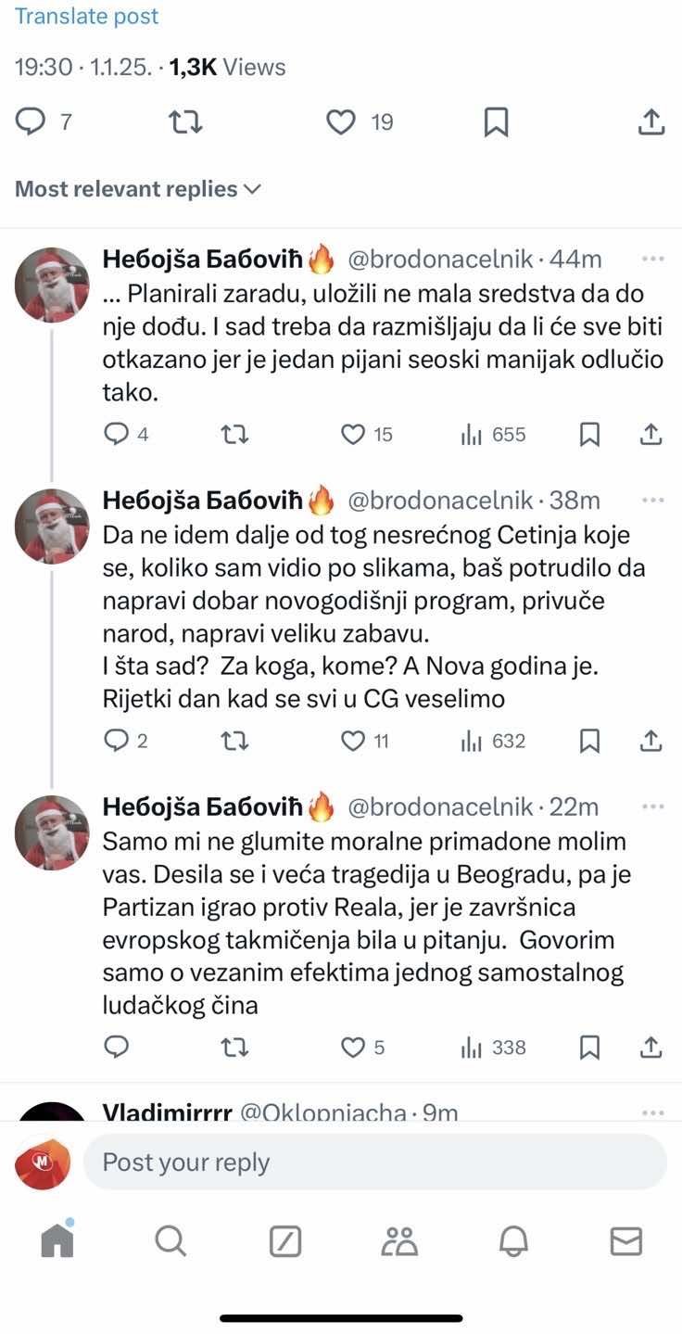Screen dimensions: 682x1334
Task: Like Небојша's reply about Cetinje
Action: pos(352,740)
